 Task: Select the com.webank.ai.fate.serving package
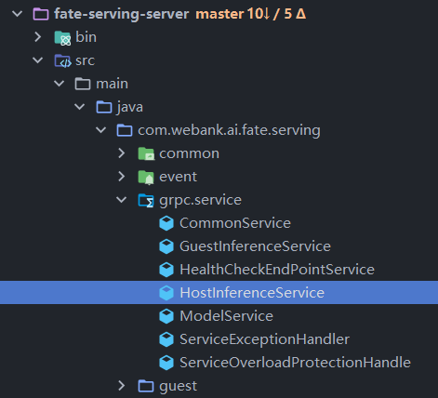tap(229, 130)
